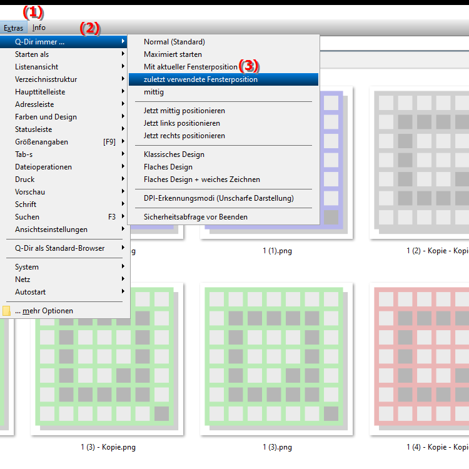Click file name 1 (3) - Kopie.png

tap(108, 447)
